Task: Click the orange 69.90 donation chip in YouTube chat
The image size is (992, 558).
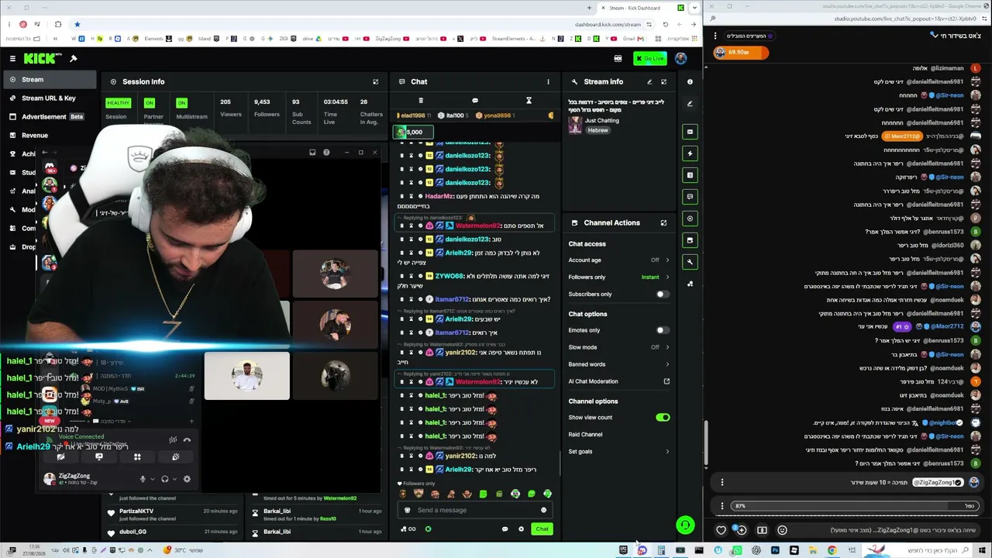Action: click(741, 53)
